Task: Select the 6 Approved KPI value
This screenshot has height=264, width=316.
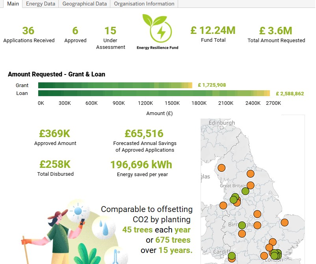Action: click(75, 30)
